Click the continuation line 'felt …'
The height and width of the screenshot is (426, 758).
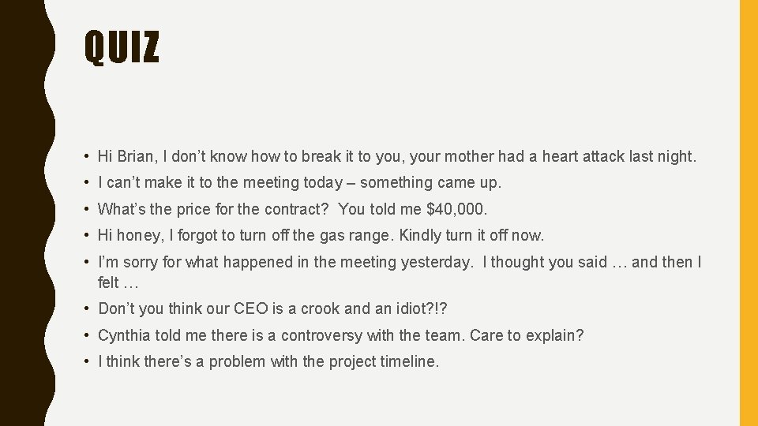118,282
